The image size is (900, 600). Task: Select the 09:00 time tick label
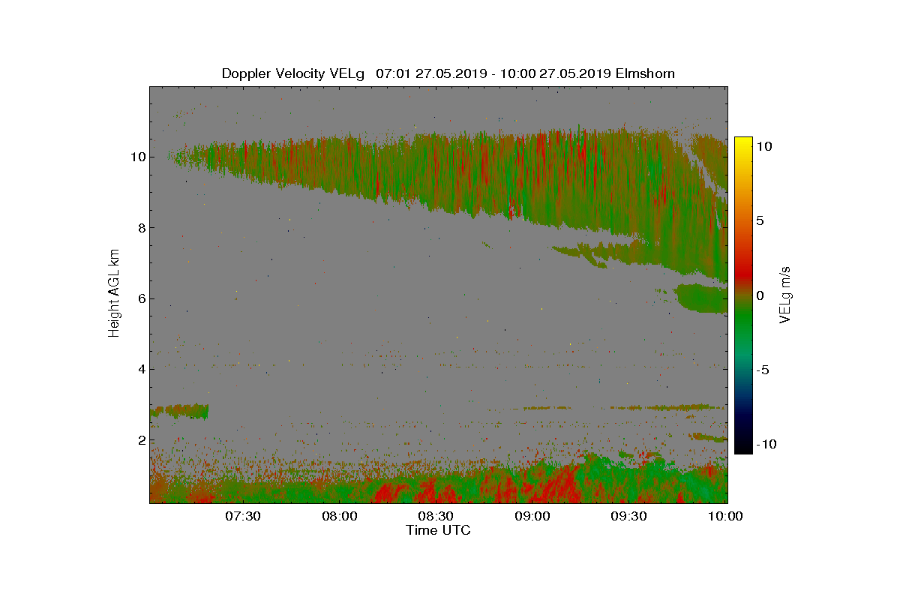533,516
